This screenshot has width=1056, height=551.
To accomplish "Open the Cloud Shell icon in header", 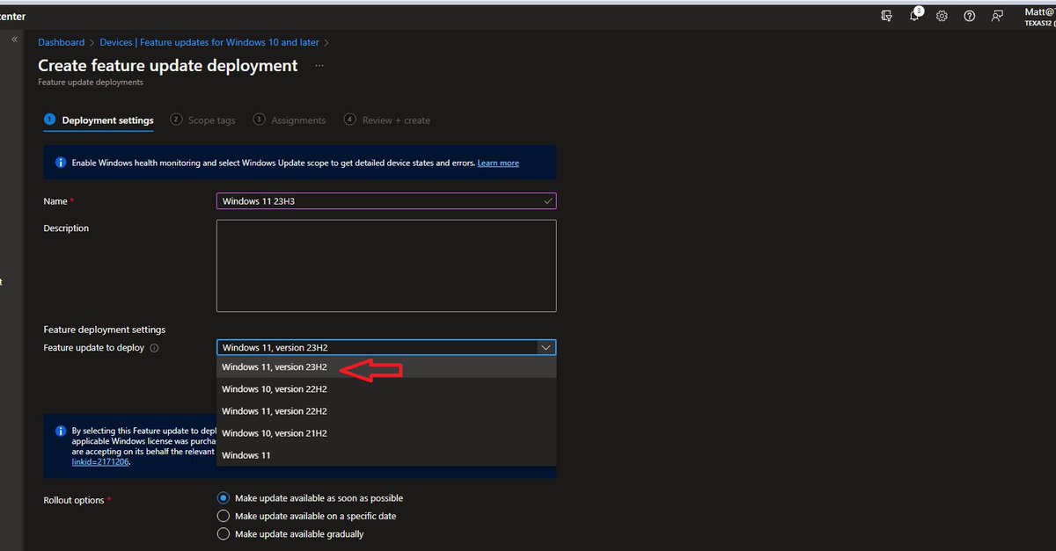I will (886, 16).
